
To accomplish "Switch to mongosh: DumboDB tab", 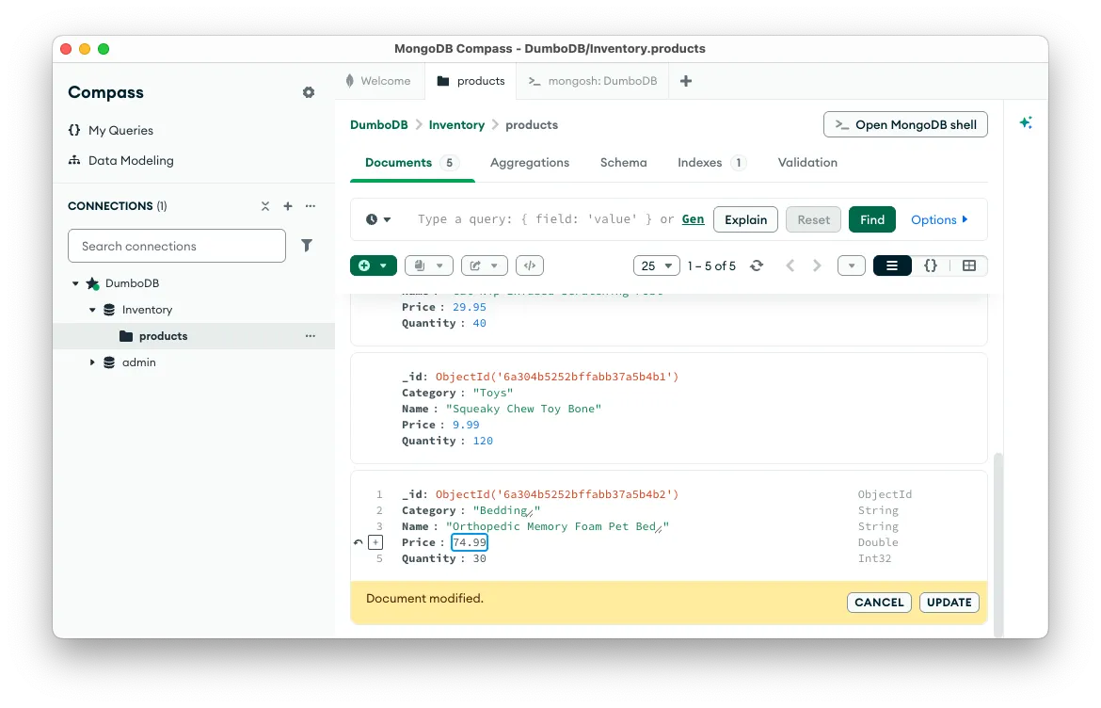I will [593, 81].
